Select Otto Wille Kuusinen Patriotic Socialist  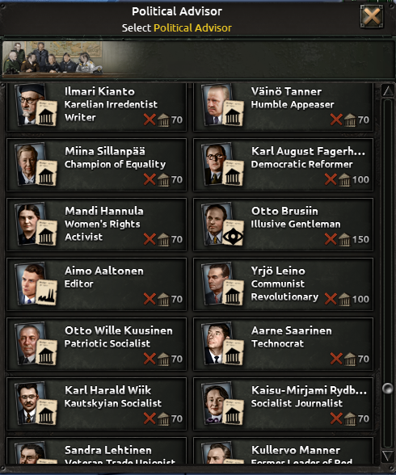coord(97,344)
